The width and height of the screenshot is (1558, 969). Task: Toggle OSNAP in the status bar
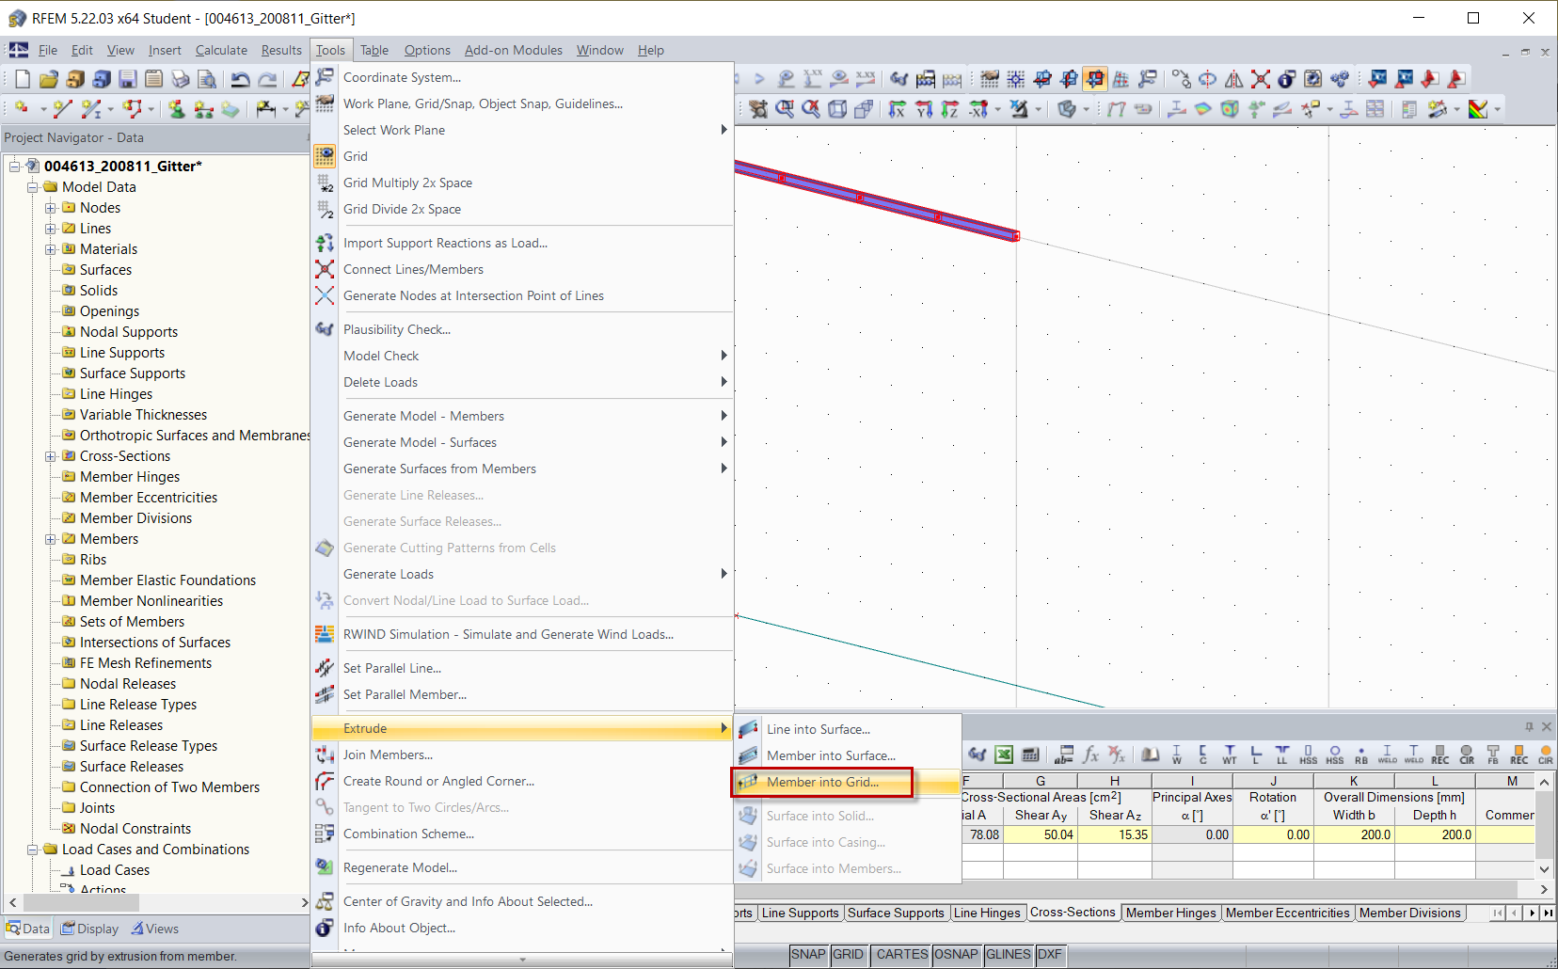coord(956,955)
